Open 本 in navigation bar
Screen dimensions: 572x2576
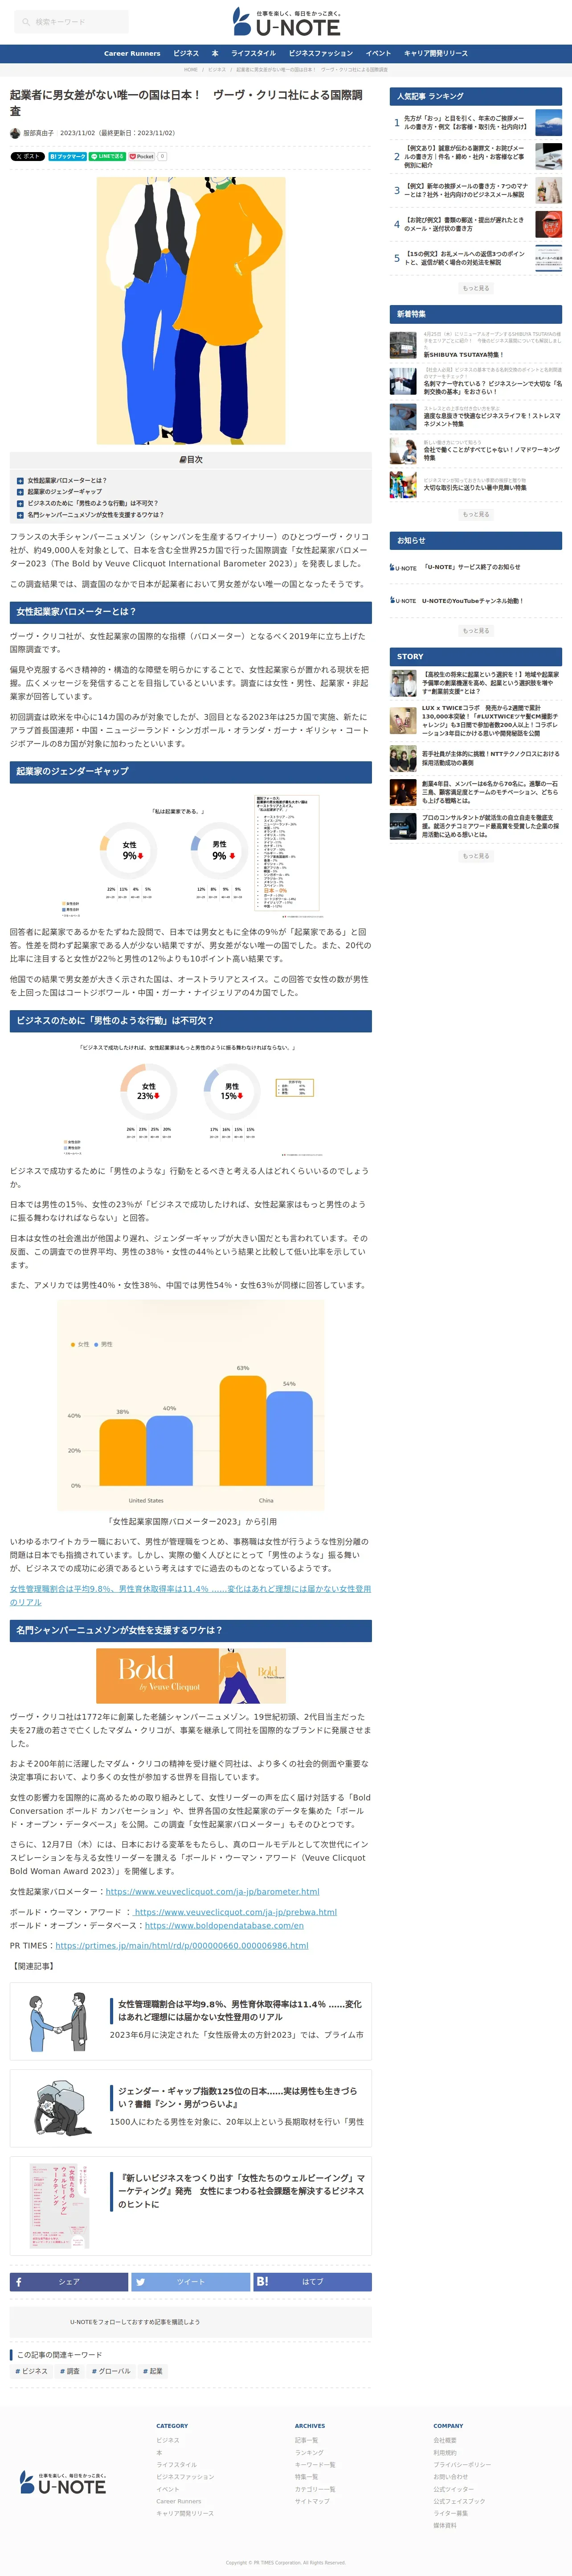point(215,53)
